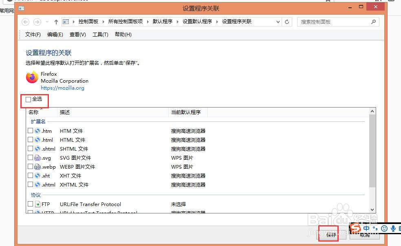Click the .svg file type icon
The width and height of the screenshot is (401, 246).
(37, 158)
